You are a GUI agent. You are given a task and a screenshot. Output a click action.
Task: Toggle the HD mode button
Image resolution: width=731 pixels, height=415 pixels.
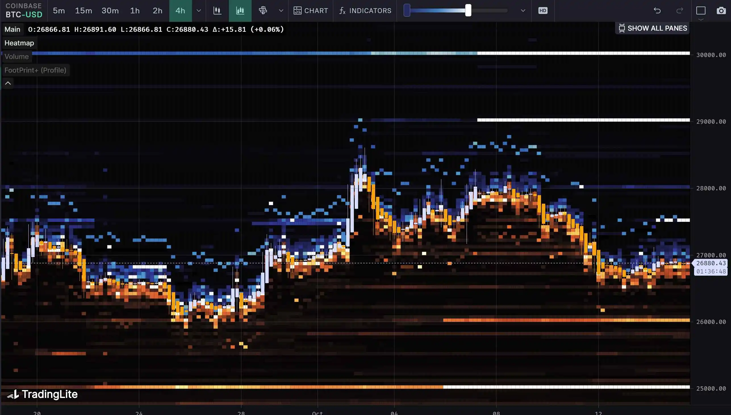tap(543, 11)
